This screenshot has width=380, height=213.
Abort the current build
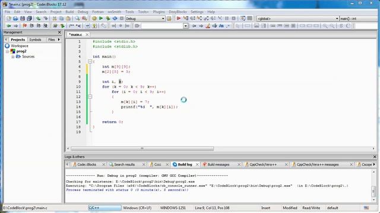(x=122, y=18)
